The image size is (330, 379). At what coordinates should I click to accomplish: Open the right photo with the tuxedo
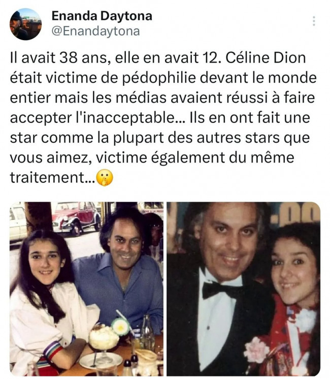(x=244, y=289)
